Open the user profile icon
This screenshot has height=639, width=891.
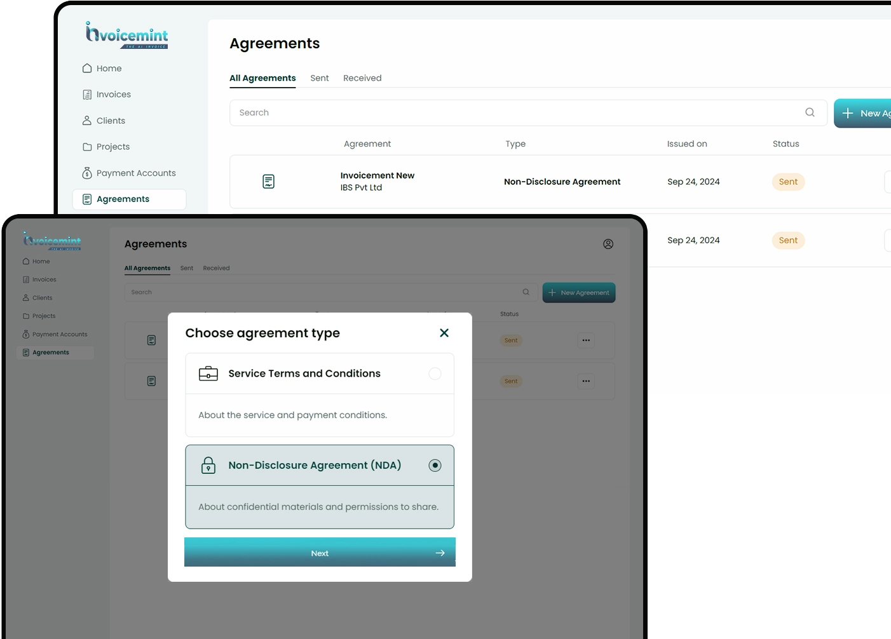click(608, 244)
